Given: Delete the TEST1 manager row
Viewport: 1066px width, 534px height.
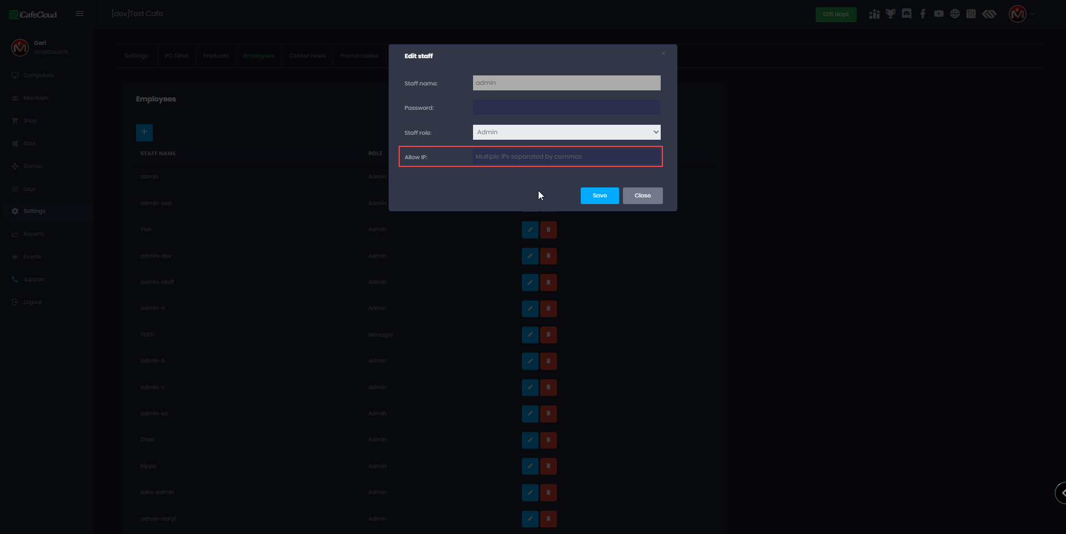Looking at the screenshot, I should coord(549,335).
